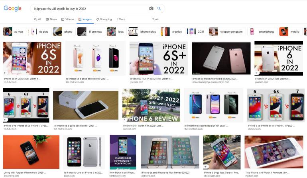Open "This iPhone Isn't Worth It Anymore" link

tap(268, 172)
